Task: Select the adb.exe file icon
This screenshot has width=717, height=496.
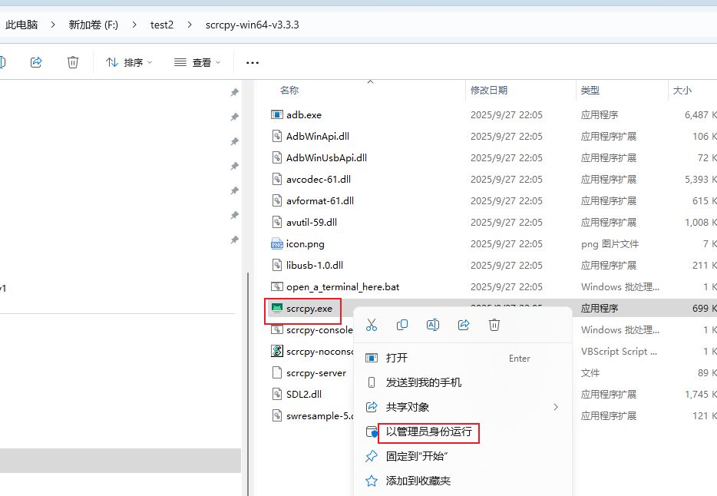Action: click(277, 114)
